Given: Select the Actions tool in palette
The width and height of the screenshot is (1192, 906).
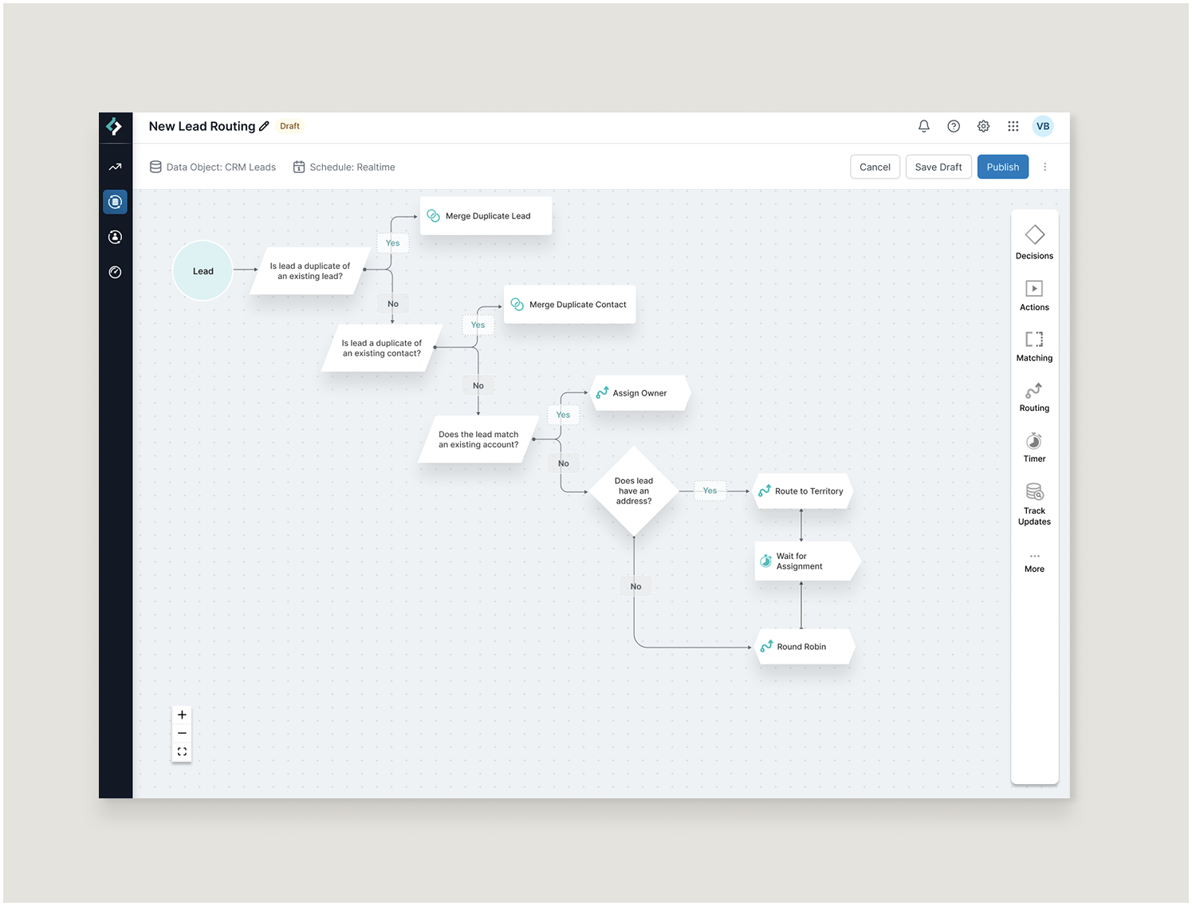Looking at the screenshot, I should (x=1035, y=295).
